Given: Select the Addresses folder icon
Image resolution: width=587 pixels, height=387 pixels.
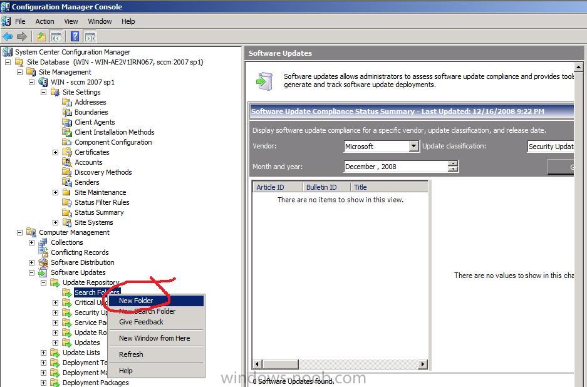Looking at the screenshot, I should click(67, 102).
